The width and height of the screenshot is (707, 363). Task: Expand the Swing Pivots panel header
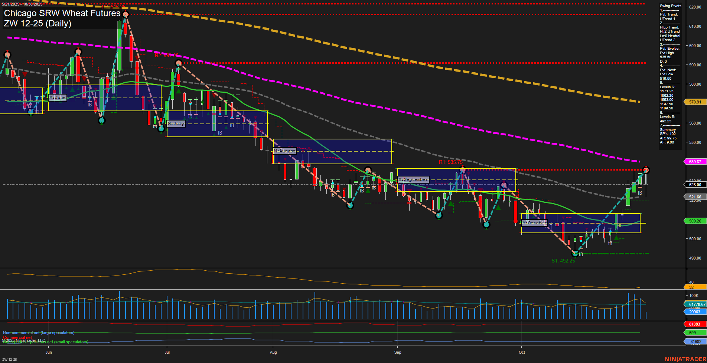click(x=670, y=6)
